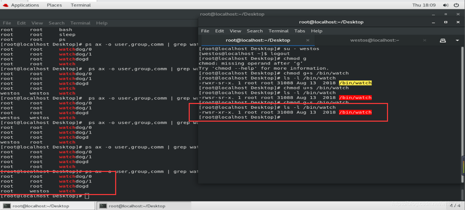Open Edit menu in front terminal window
465x210 pixels.
coord(220,31)
